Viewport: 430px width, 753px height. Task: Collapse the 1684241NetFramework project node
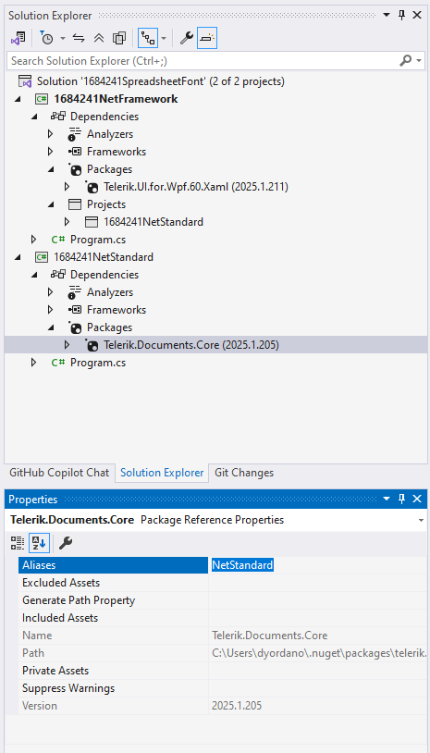click(18, 99)
